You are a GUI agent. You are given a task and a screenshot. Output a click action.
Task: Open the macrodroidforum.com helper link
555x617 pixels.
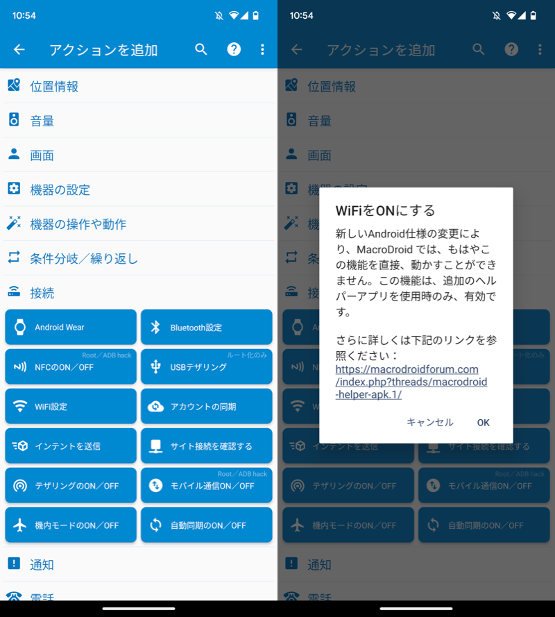[x=411, y=382]
